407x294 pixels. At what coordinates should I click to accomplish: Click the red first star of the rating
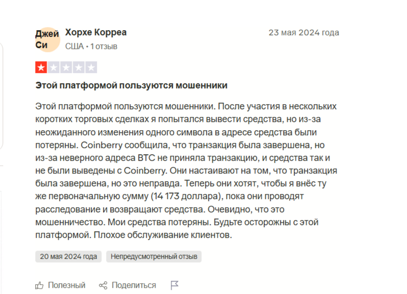pyautogui.click(x=41, y=67)
